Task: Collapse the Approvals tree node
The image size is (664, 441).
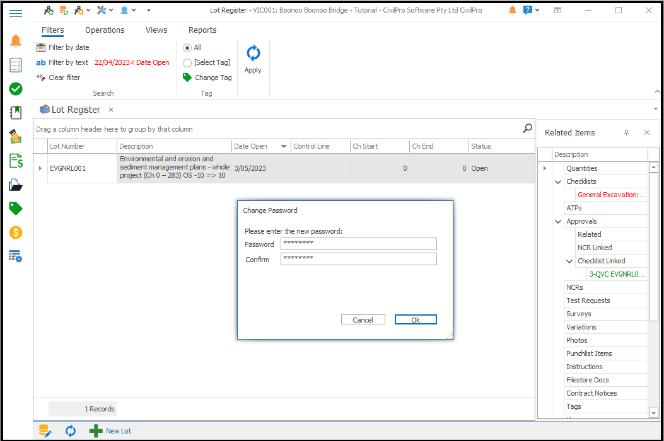Action: pos(558,222)
